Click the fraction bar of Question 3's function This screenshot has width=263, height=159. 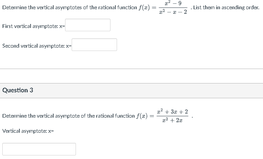[173, 116]
